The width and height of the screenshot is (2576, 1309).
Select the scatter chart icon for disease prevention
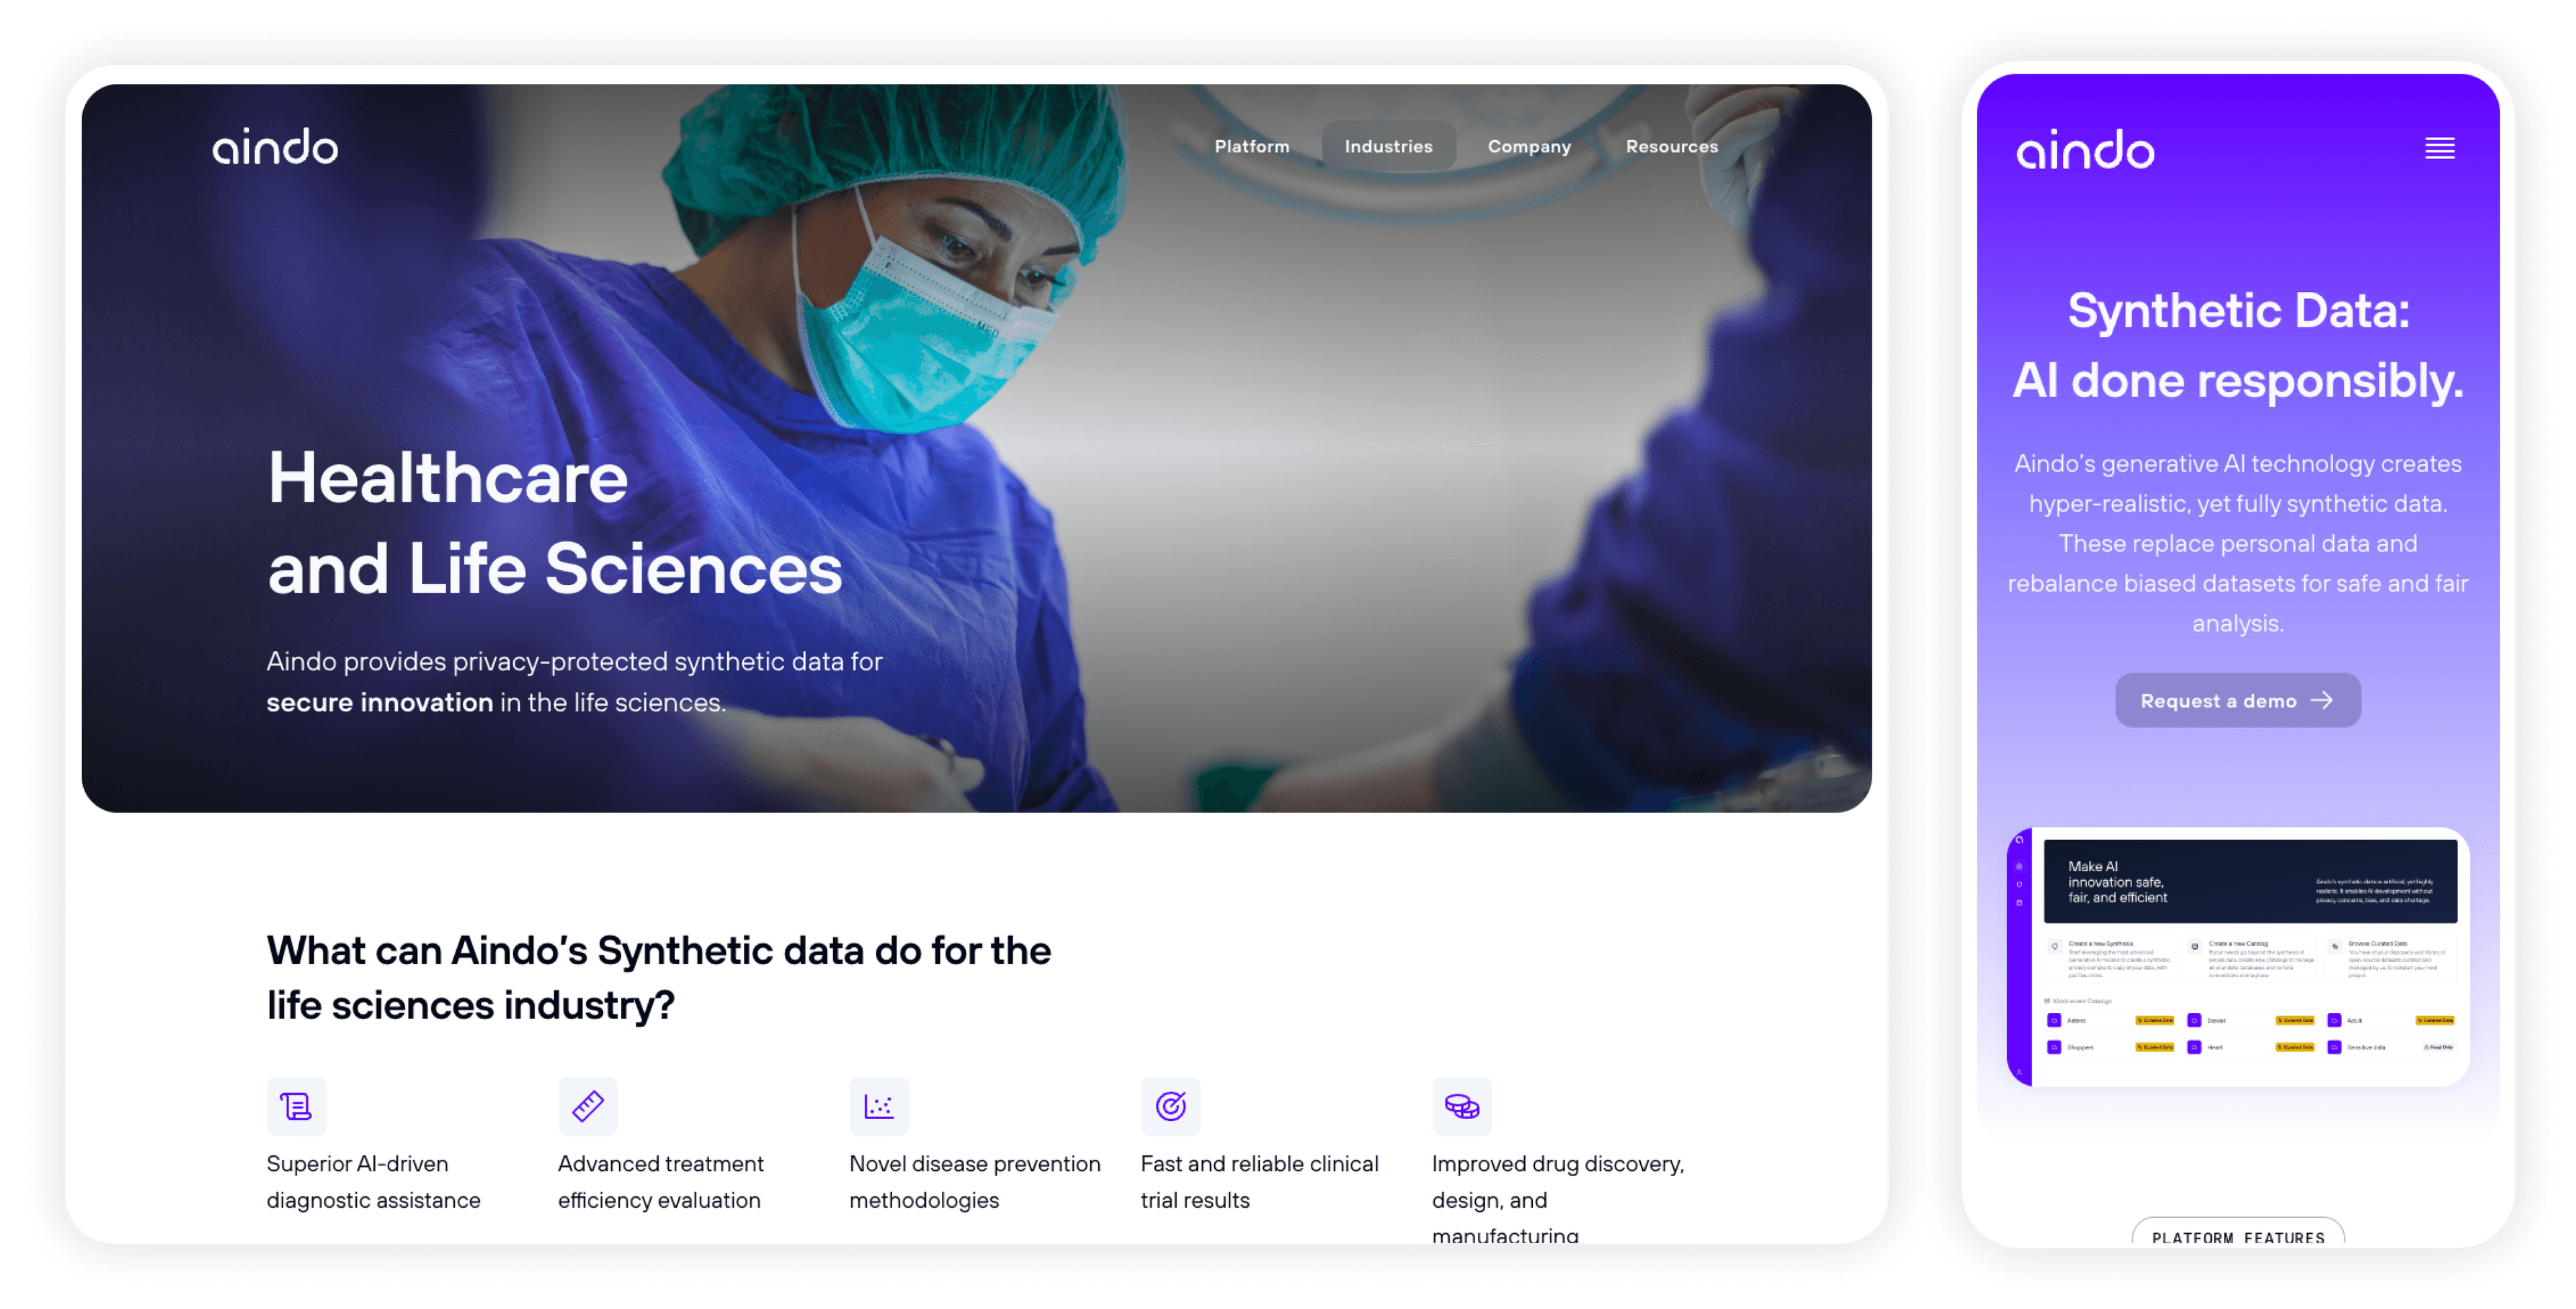[x=879, y=1106]
